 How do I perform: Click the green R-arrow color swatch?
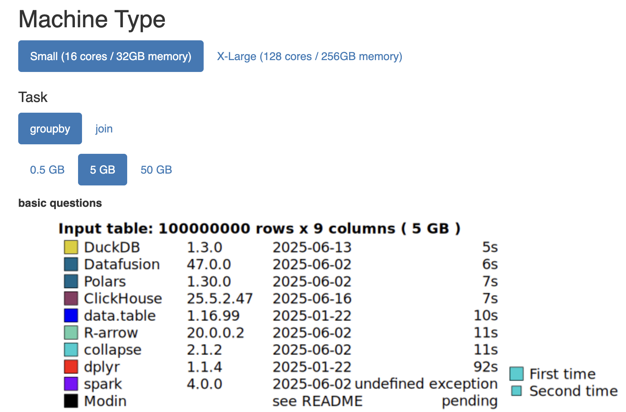[71, 333]
